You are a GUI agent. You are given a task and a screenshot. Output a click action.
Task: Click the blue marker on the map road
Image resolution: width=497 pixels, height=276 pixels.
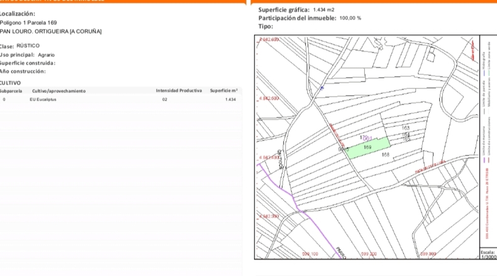pyautogui.click(x=322, y=88)
